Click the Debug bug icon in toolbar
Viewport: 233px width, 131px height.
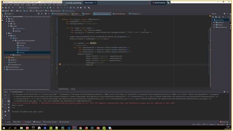point(48,8)
